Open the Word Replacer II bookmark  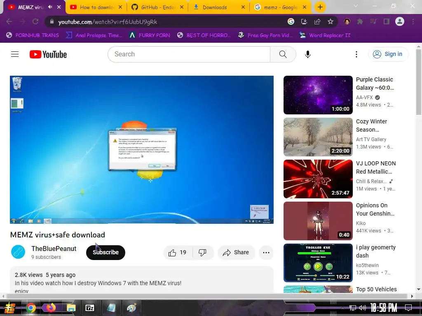325,35
